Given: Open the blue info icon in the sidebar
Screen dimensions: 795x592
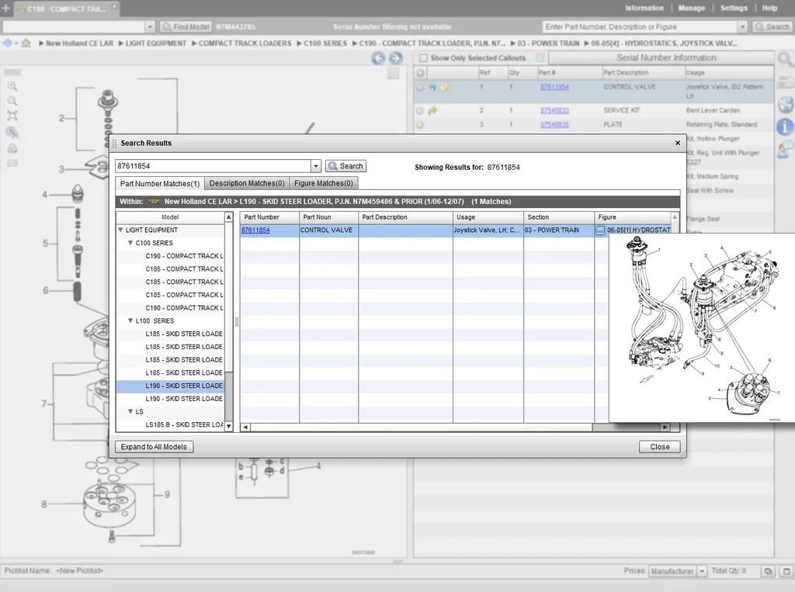Looking at the screenshot, I should [x=786, y=126].
